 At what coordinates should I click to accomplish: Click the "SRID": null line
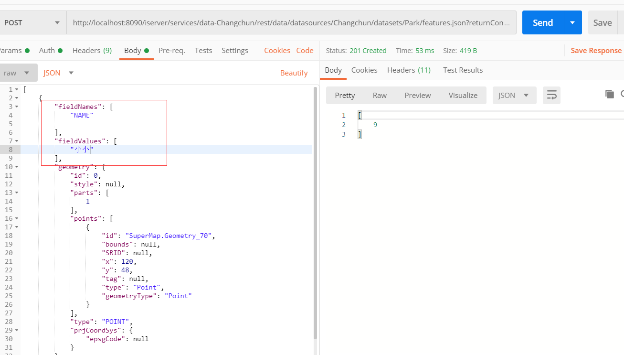(127, 253)
